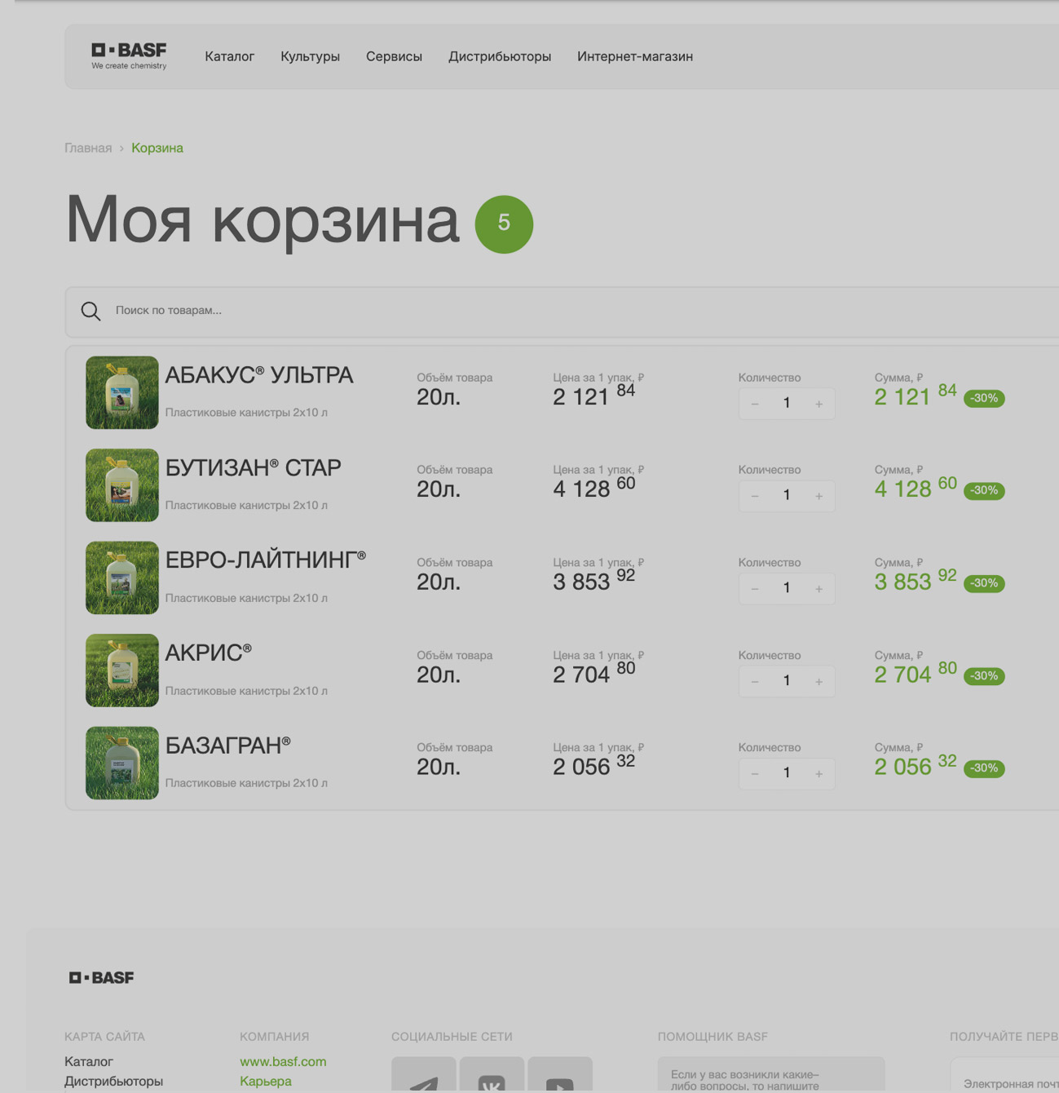
Task: Decrease quantity of Акрис
Action: (755, 681)
